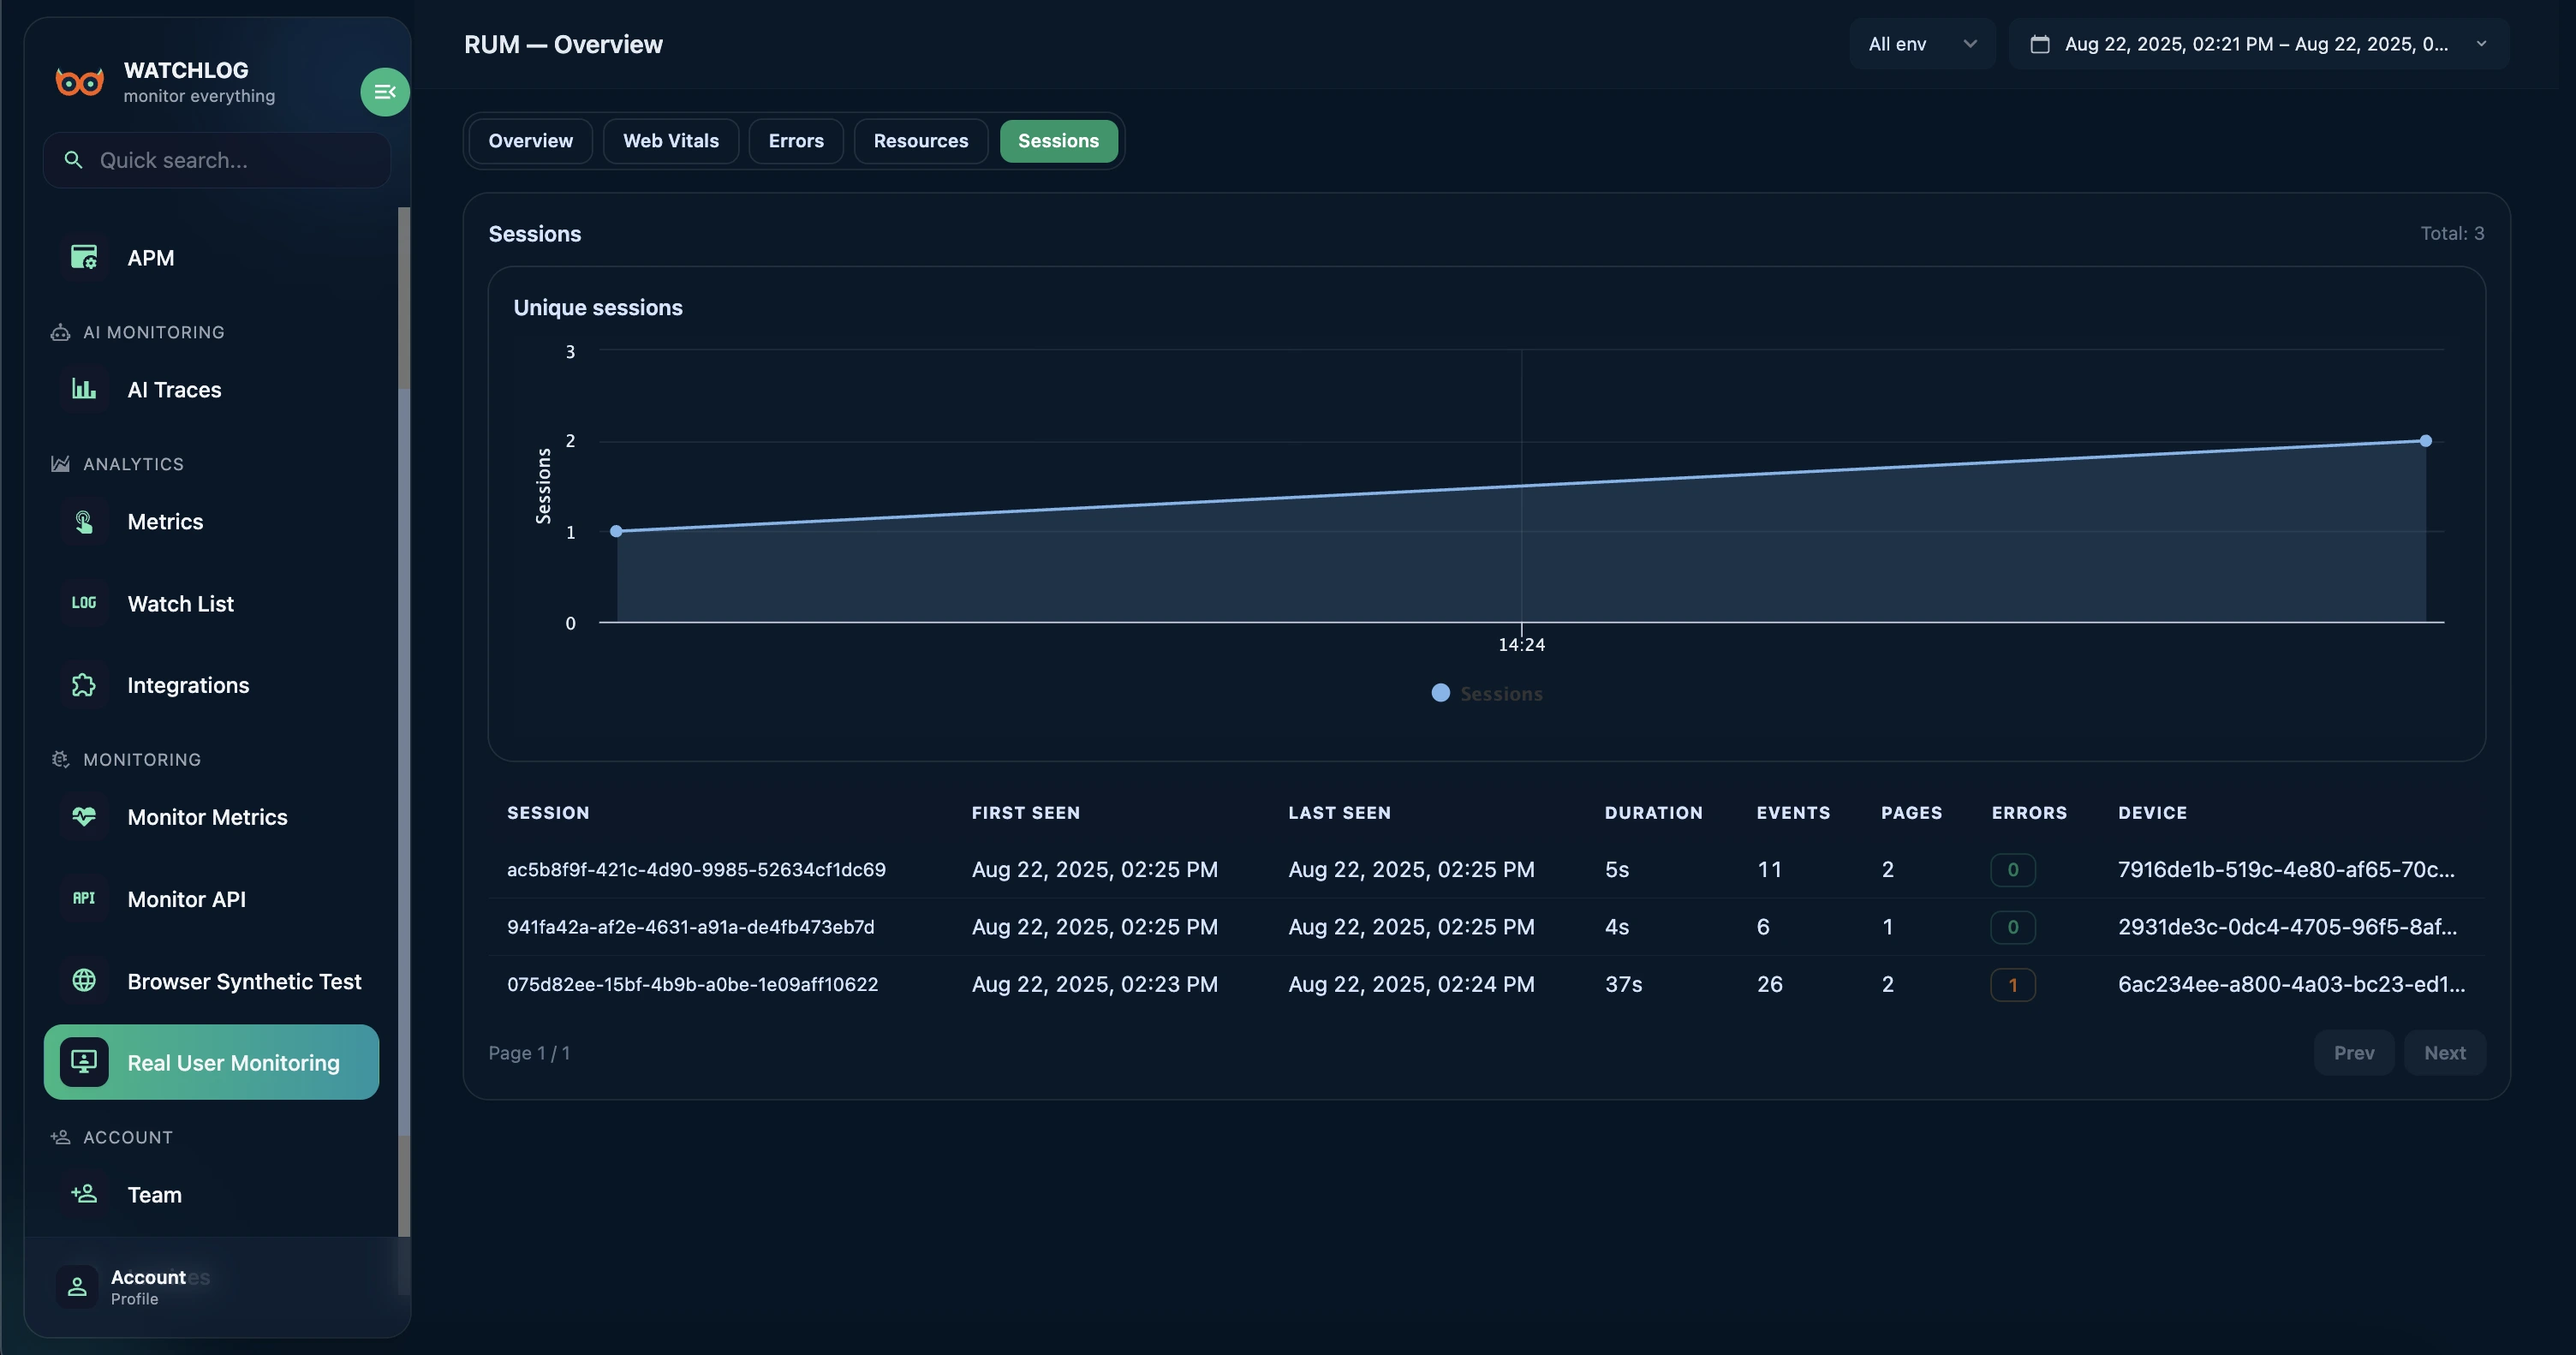Collapse the sidebar with green toggle button
This screenshot has width=2576, height=1355.
coord(384,92)
